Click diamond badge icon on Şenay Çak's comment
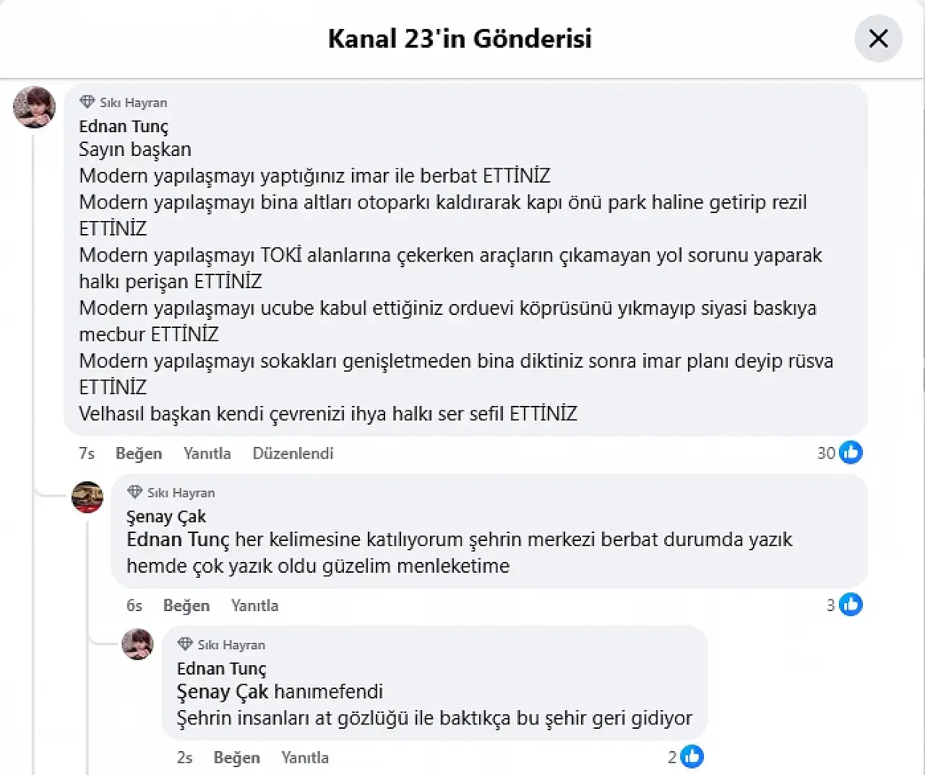This screenshot has width=925, height=775. pos(134,492)
